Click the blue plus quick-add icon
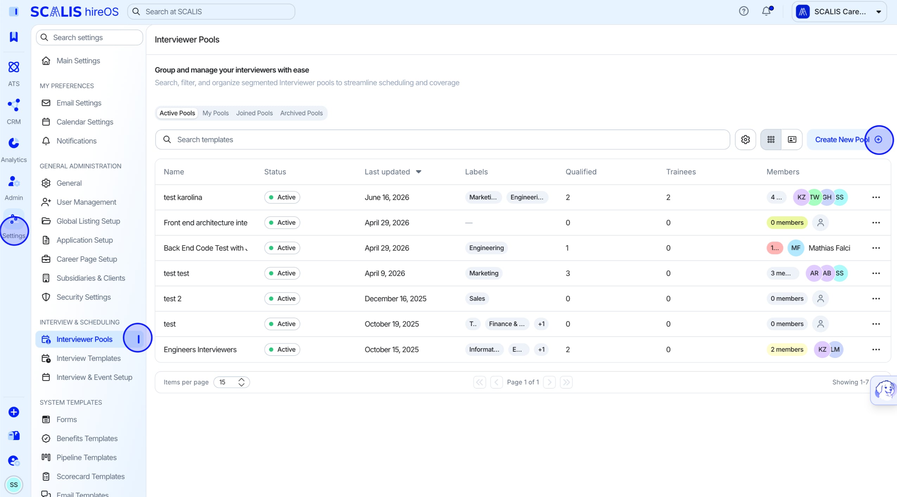This screenshot has height=497, width=897. tap(14, 412)
